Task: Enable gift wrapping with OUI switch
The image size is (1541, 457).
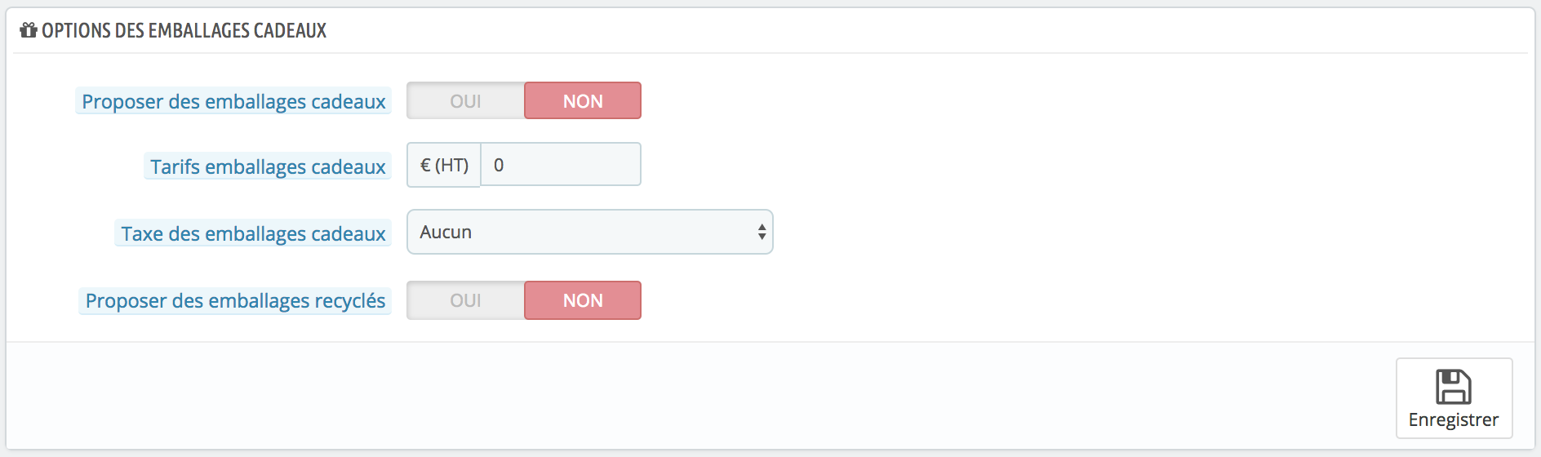Action: click(465, 100)
